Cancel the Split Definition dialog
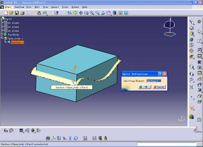The height and width of the screenshot is (147, 203). (159, 87)
